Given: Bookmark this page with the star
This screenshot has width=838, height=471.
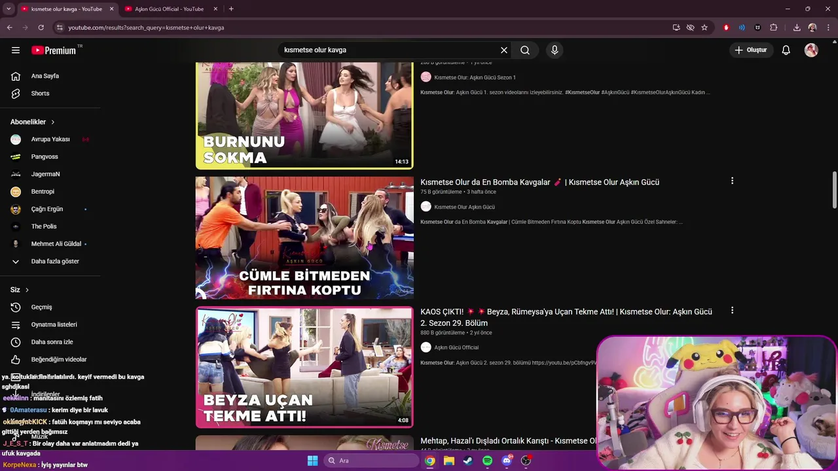Looking at the screenshot, I should (x=704, y=27).
